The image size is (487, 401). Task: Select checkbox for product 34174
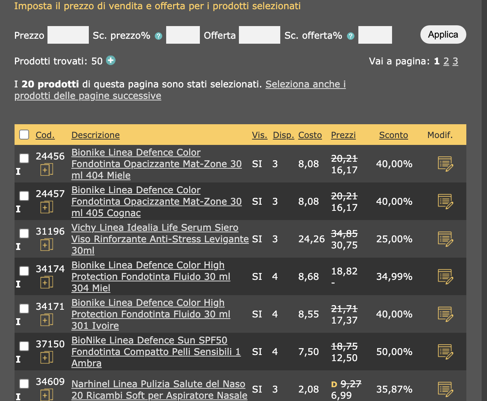tap(24, 271)
